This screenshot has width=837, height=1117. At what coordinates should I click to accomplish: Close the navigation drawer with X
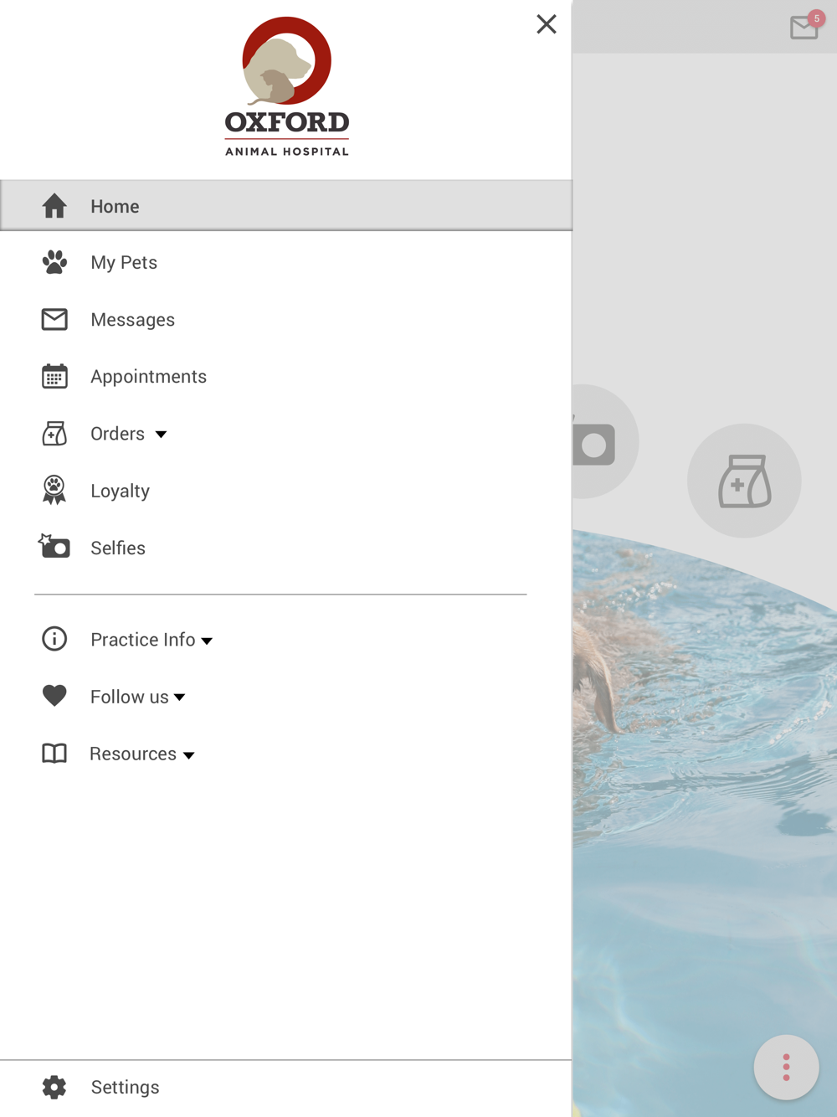(x=547, y=24)
